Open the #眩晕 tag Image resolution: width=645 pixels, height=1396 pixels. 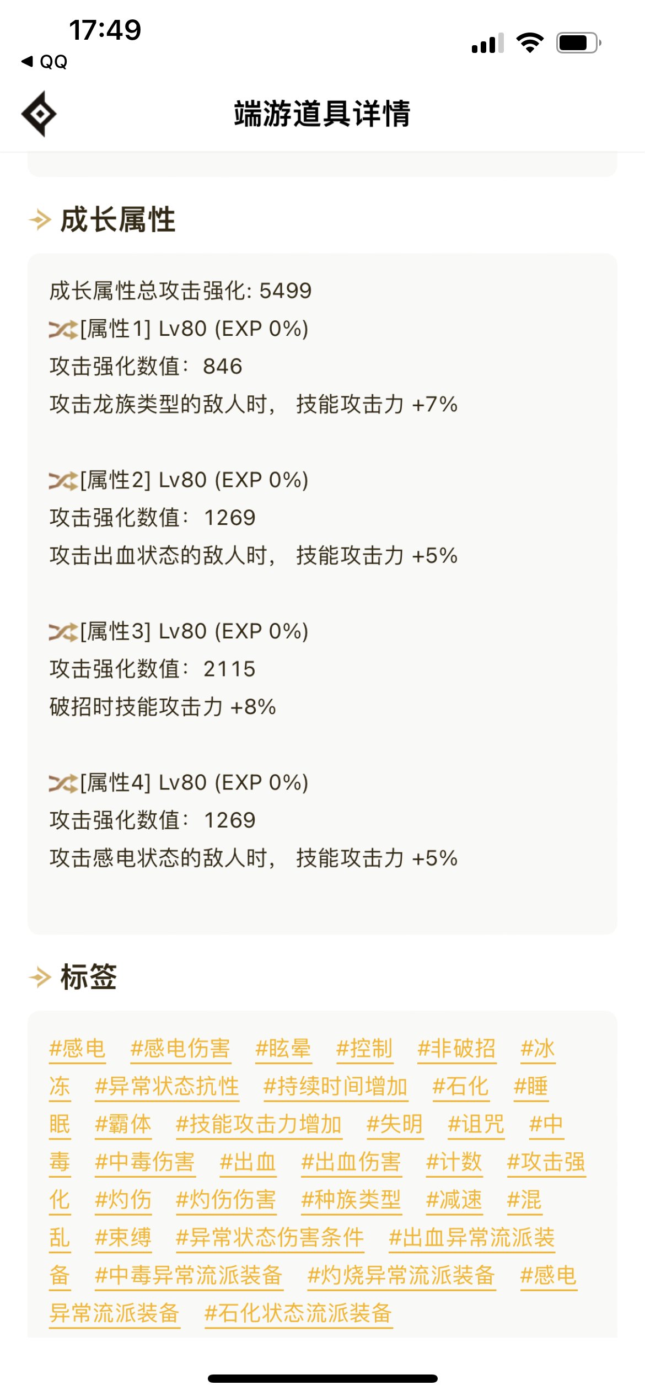pos(283,1049)
